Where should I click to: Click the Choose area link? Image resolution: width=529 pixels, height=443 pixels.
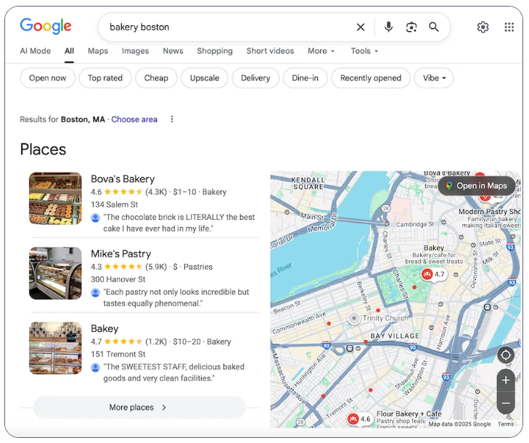click(134, 120)
